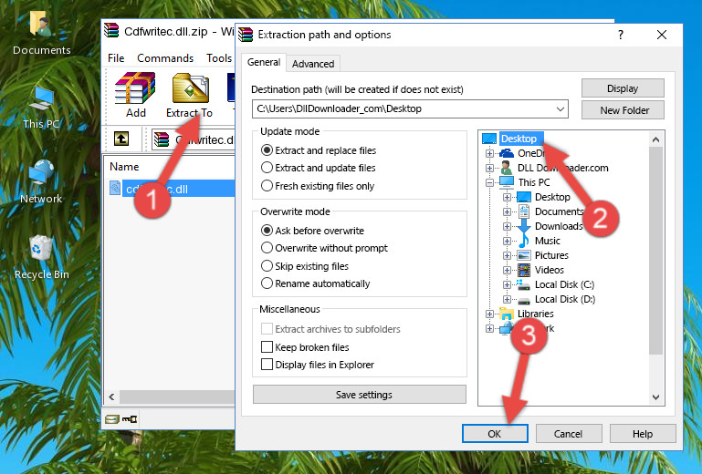Image resolution: width=702 pixels, height=474 pixels.
Task: Click the up one level arrow icon
Action: click(121, 139)
